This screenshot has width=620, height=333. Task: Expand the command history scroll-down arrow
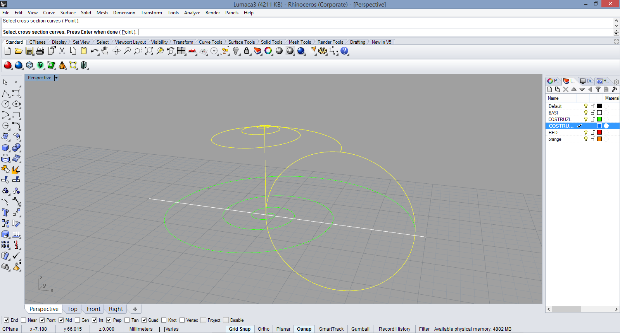point(616,26)
